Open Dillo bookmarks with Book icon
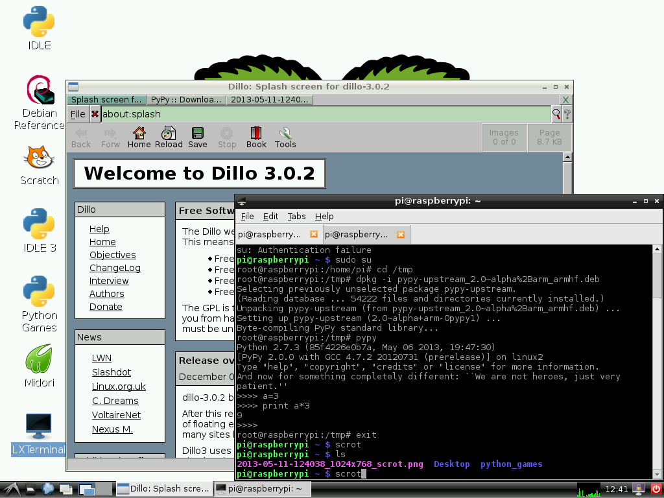The width and height of the screenshot is (664, 498). point(256,137)
